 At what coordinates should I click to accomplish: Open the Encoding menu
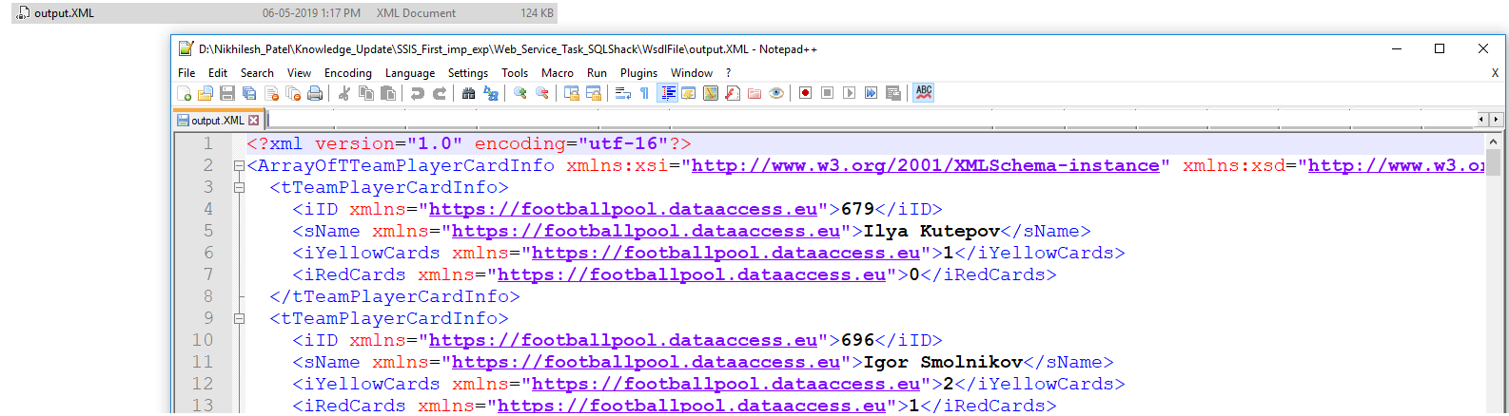[x=348, y=73]
